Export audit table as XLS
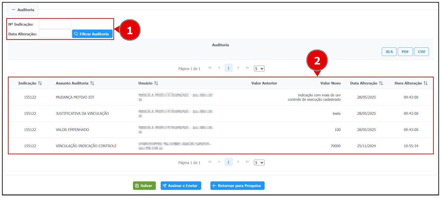The image size is (442, 198). click(389, 52)
